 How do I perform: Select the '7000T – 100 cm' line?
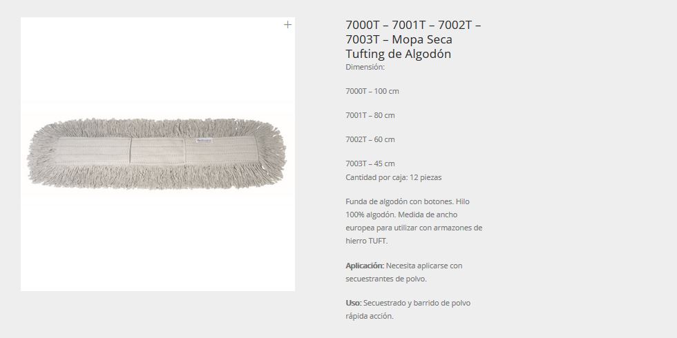pyautogui.click(x=372, y=91)
